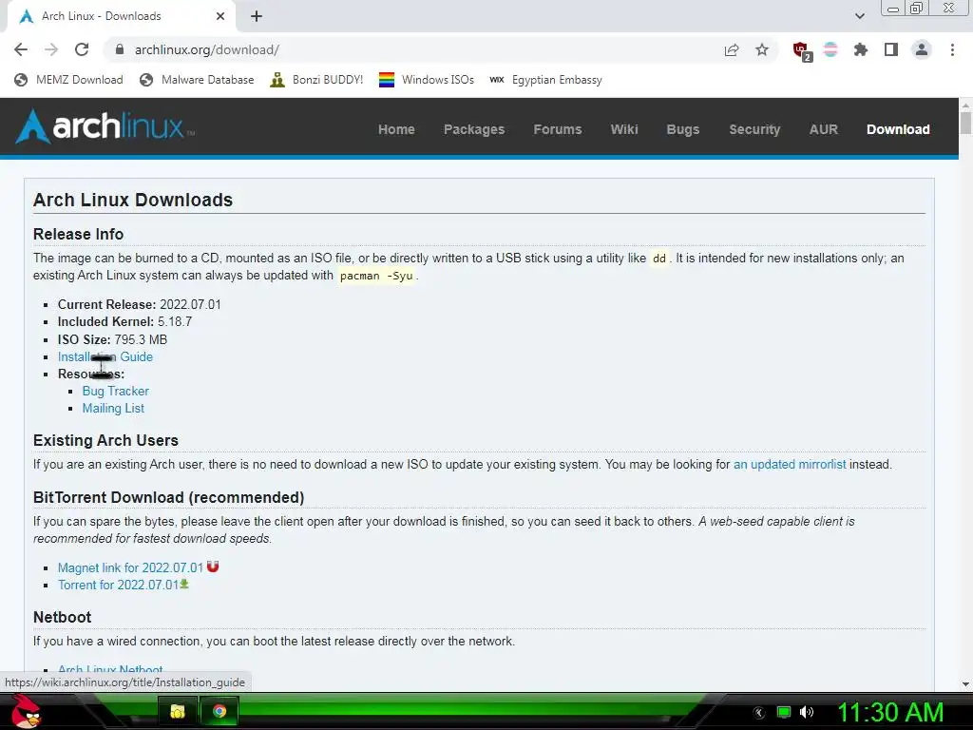This screenshot has width=973, height=730.
Task: Click the scrollbar down arrow
Action: 965,684
